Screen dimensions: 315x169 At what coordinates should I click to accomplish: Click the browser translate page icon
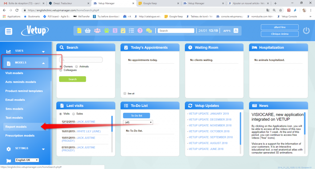click(x=268, y=10)
